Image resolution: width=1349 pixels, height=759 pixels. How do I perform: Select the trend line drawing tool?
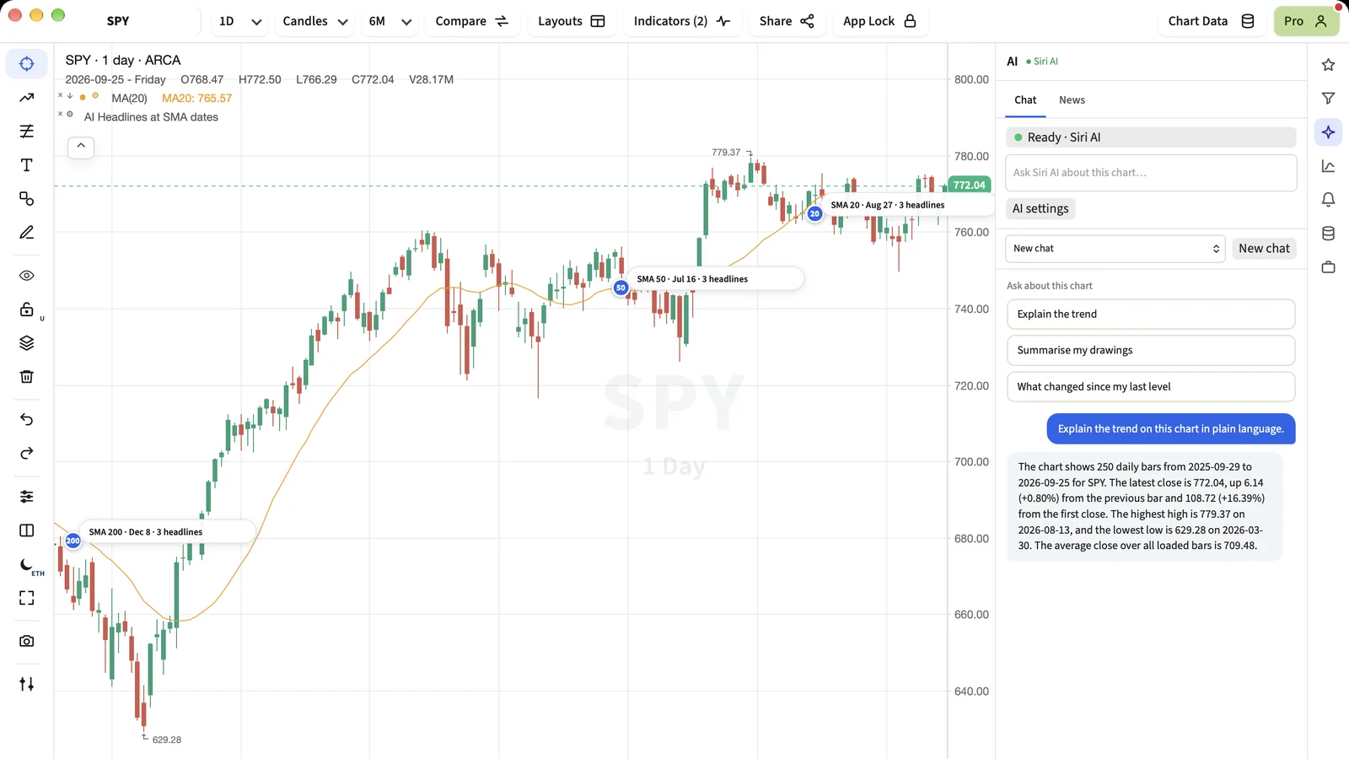[x=27, y=98]
